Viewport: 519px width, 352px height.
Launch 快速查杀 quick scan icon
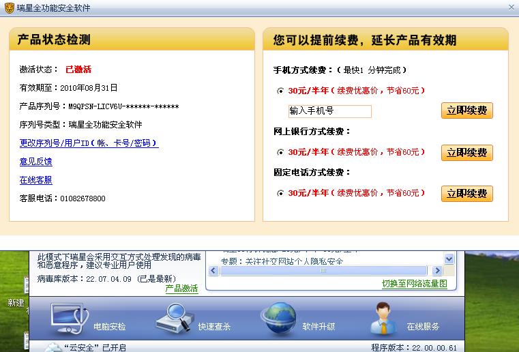click(175, 318)
